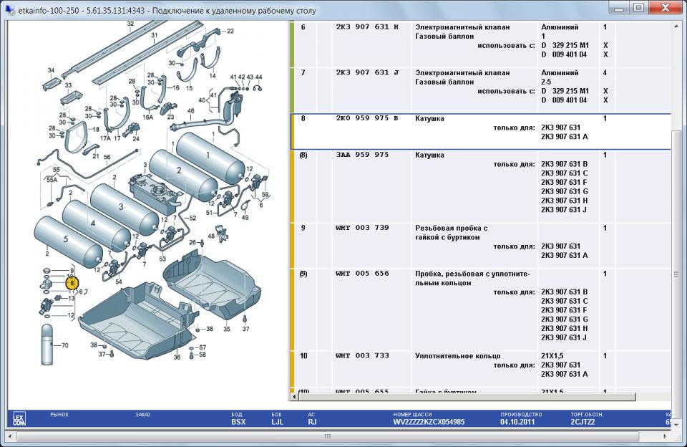Screen dimensions: 687x447
Task: Select part number WHT 003 739
Action: pos(362,228)
